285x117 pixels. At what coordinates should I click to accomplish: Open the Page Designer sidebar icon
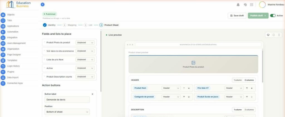tap(3, 55)
